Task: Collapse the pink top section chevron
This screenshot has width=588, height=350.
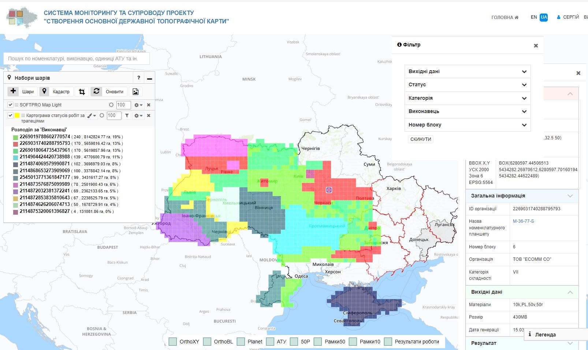Action: [x=570, y=94]
